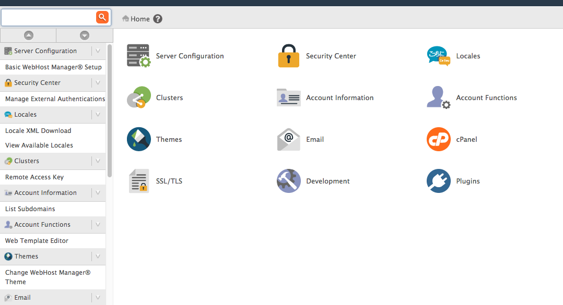
Task: Collapse Account Functions sidebar section chevron
Action: click(x=98, y=225)
